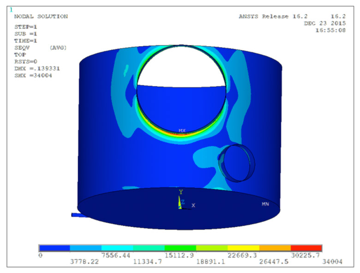Viewport: 360px width, 273px height.
Task: Click the 22669.3 legend value
Action: click(242, 255)
